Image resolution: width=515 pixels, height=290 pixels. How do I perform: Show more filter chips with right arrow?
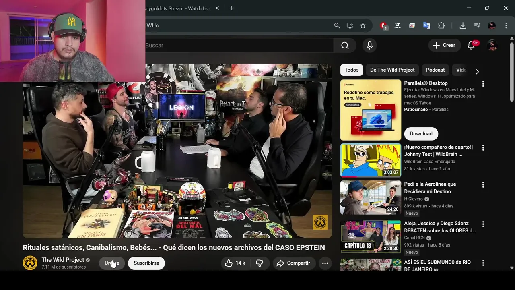pyautogui.click(x=477, y=72)
